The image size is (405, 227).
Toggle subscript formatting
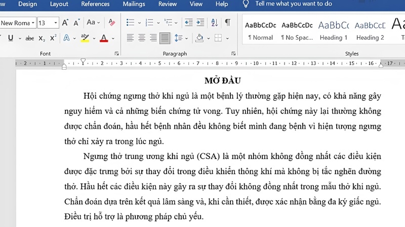42,38
